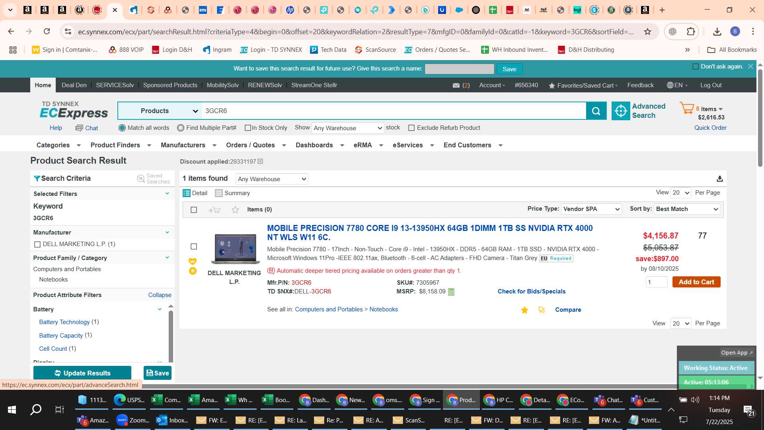764x430 pixels.
Task: Click the search name input field
Action: coord(460,69)
